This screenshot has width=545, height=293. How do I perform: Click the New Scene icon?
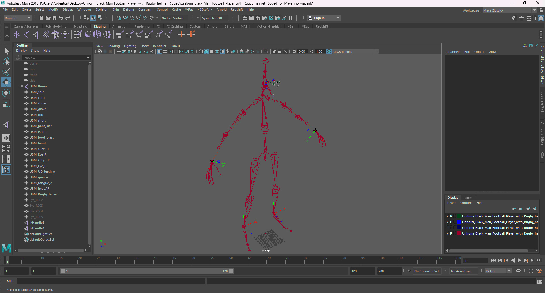[41, 18]
